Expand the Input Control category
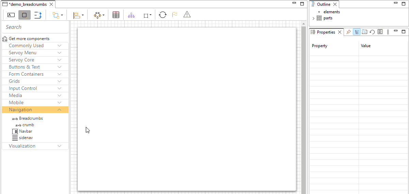Screen dimensions: 409x194 click(x=35, y=88)
